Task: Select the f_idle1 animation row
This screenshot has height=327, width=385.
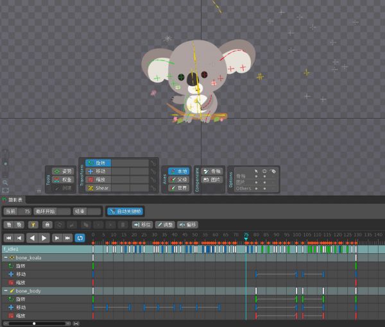Action: [47, 249]
